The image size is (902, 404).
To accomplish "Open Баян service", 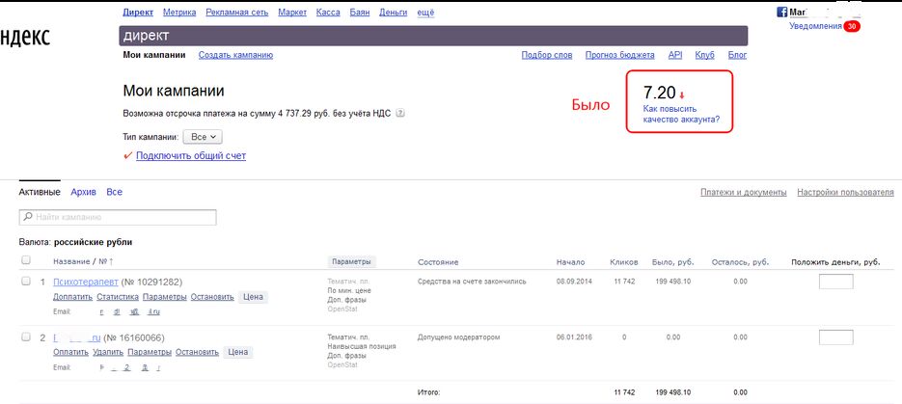I will coord(360,13).
